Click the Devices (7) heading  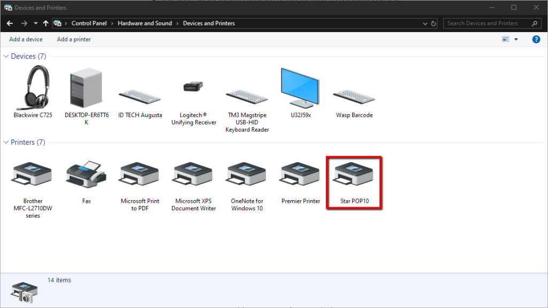click(x=28, y=56)
